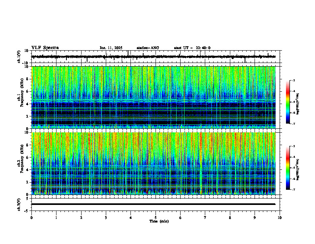Click time axis tick label "9"
This screenshot has height=244, width=315.
(x=255, y=218)
